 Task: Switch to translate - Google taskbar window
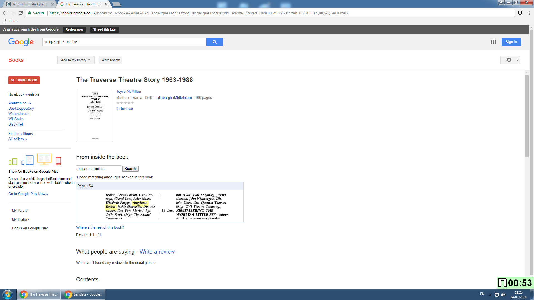pyautogui.click(x=83, y=294)
